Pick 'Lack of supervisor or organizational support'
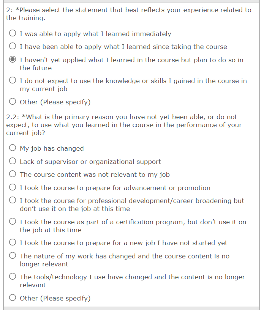Viewport: 264px width, 310px height. coord(13,162)
